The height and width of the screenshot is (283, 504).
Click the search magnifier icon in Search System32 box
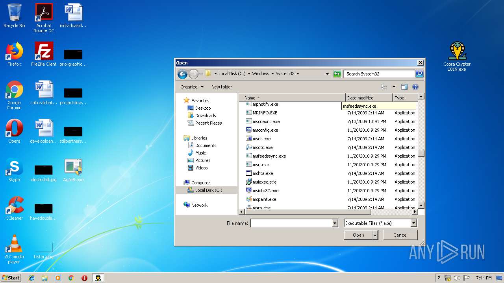point(419,74)
